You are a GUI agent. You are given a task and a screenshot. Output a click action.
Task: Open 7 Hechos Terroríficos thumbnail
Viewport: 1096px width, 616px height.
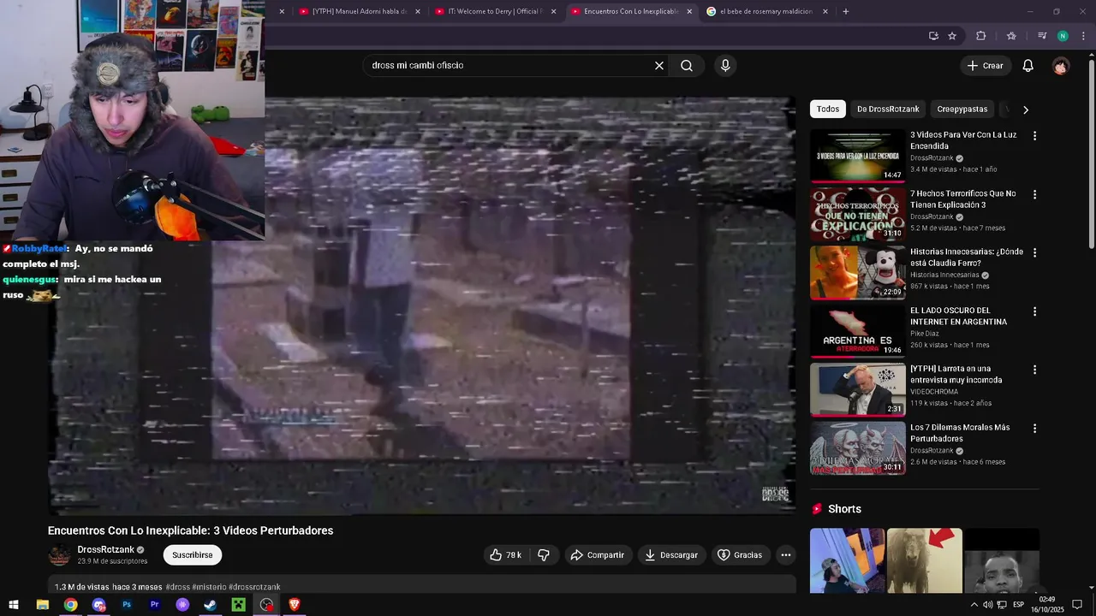pyautogui.click(x=857, y=214)
